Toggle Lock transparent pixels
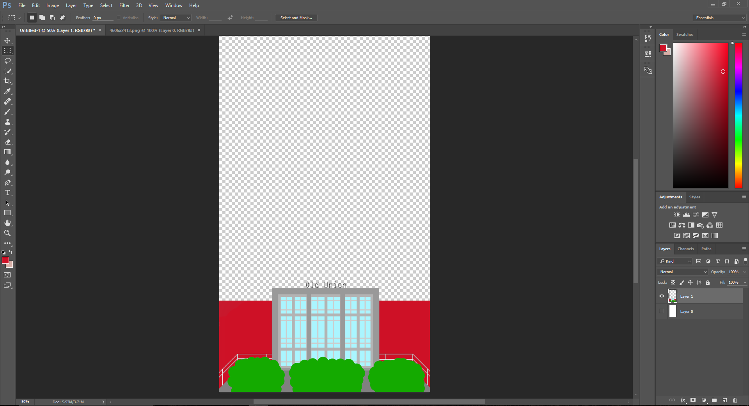Screen dimensions: 749x406 coord(673,282)
